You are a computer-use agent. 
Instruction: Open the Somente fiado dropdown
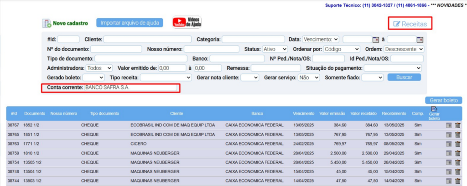[372, 77]
